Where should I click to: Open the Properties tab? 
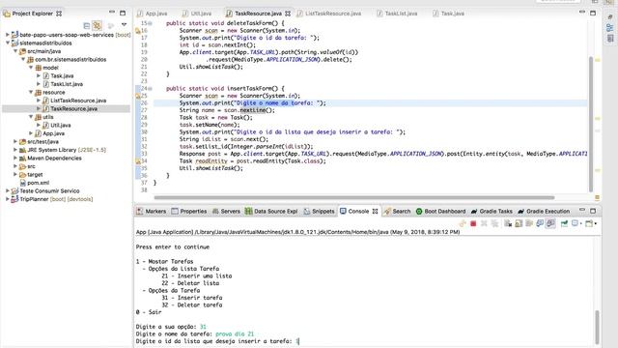pyautogui.click(x=189, y=212)
